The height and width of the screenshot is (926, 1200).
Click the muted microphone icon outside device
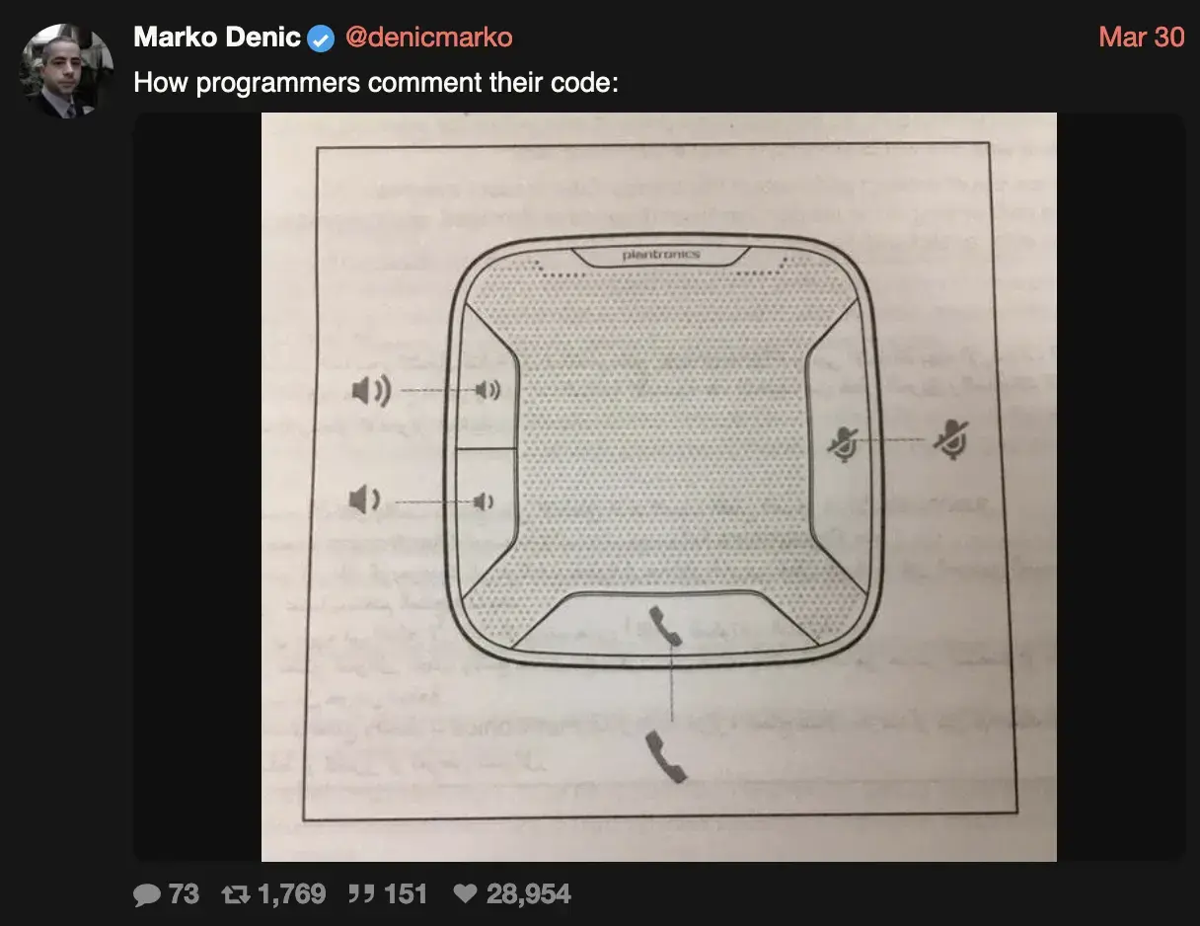coord(951,438)
